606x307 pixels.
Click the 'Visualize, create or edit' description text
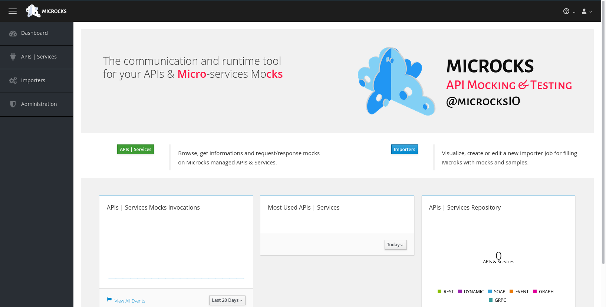point(510,158)
